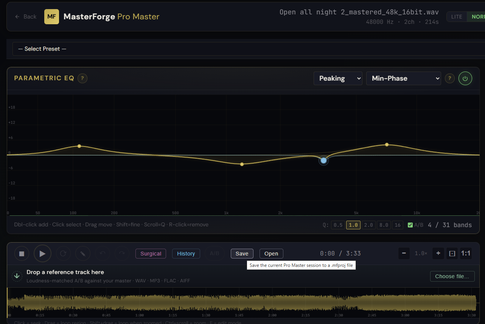Screen dimensions: 485x324
Task: Open a saved session file
Action: pyautogui.click(x=271, y=254)
